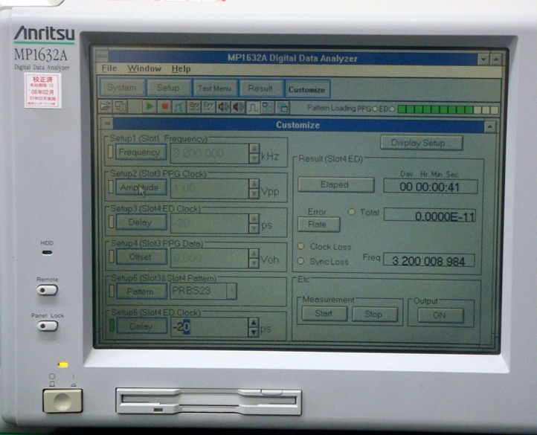This screenshot has width=537, height=435.
Task: Click the first speaker toolbar icon
Action: click(x=223, y=107)
